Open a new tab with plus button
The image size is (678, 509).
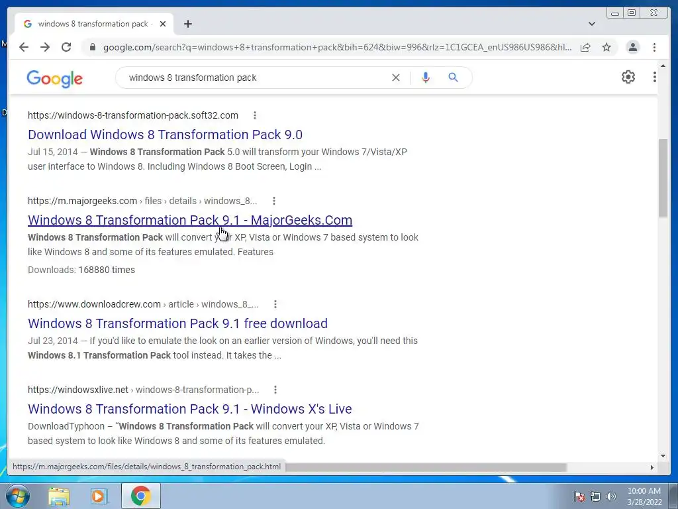click(x=187, y=24)
